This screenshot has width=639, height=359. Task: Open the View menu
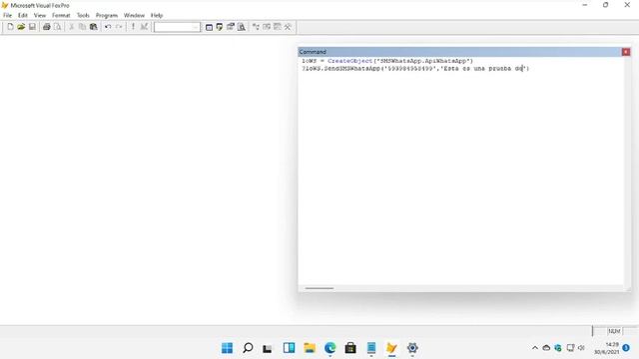tap(40, 15)
